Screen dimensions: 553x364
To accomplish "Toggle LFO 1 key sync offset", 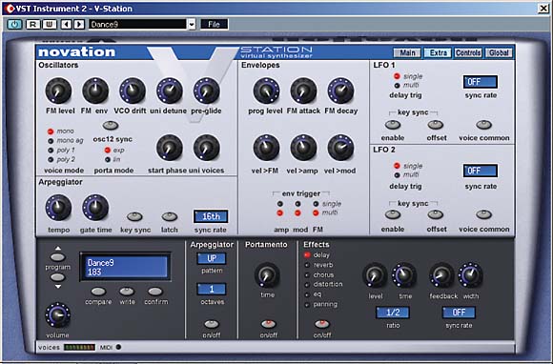I will pyautogui.click(x=436, y=125).
